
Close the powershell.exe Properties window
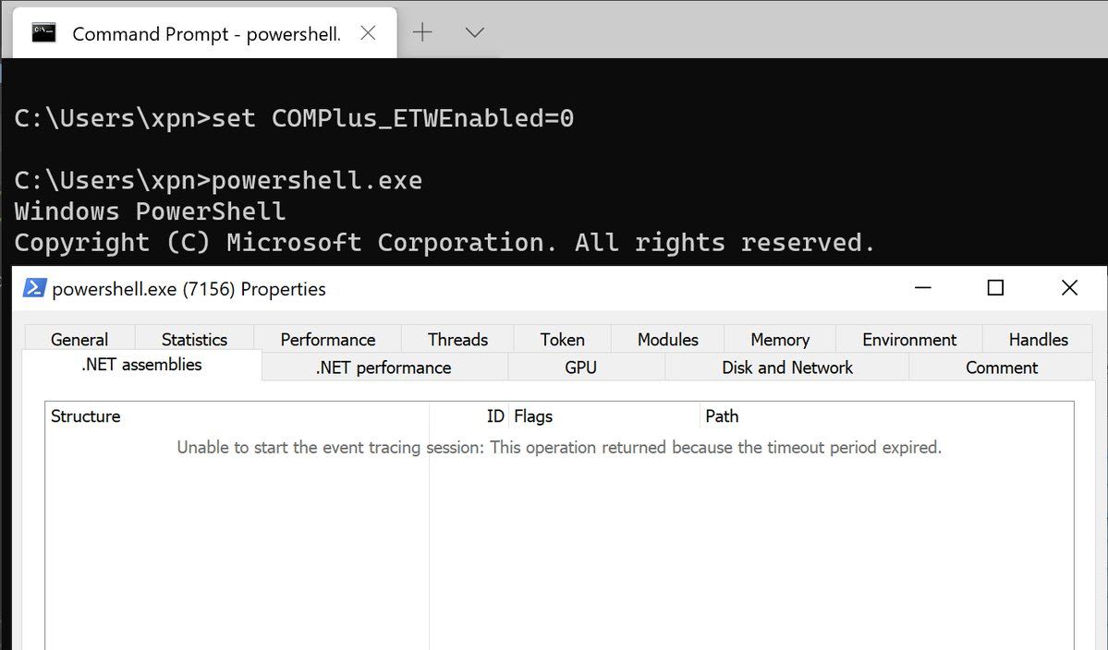click(1069, 288)
